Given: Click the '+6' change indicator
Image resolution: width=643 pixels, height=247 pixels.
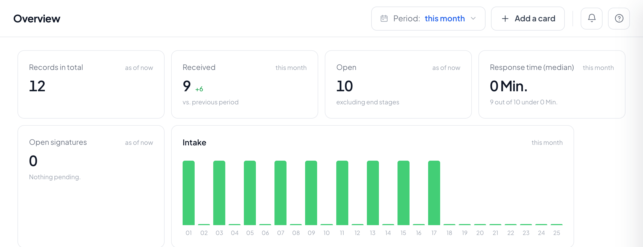Looking at the screenshot, I should (x=199, y=89).
